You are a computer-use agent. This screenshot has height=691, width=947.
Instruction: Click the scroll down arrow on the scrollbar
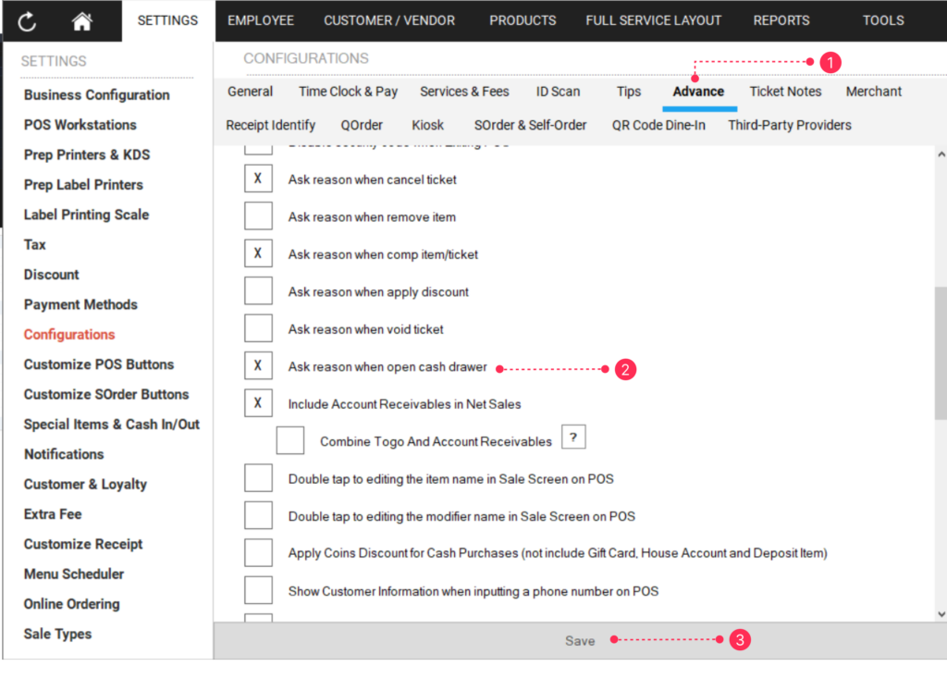(x=941, y=614)
